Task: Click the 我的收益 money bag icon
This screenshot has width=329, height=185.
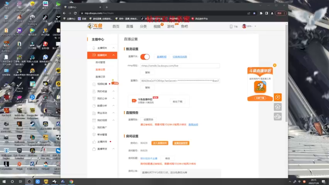Action: pyautogui.click(x=94, y=91)
